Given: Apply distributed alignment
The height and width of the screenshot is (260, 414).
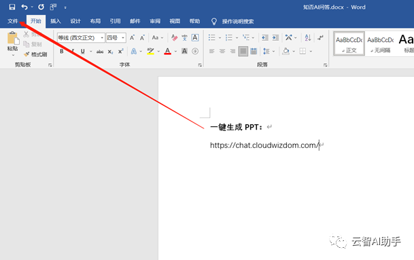Looking at the screenshot, I should tap(254, 51).
